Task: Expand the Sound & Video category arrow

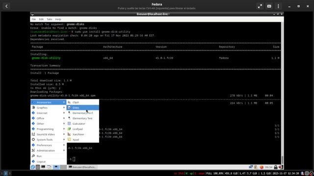Action: pos(64,134)
